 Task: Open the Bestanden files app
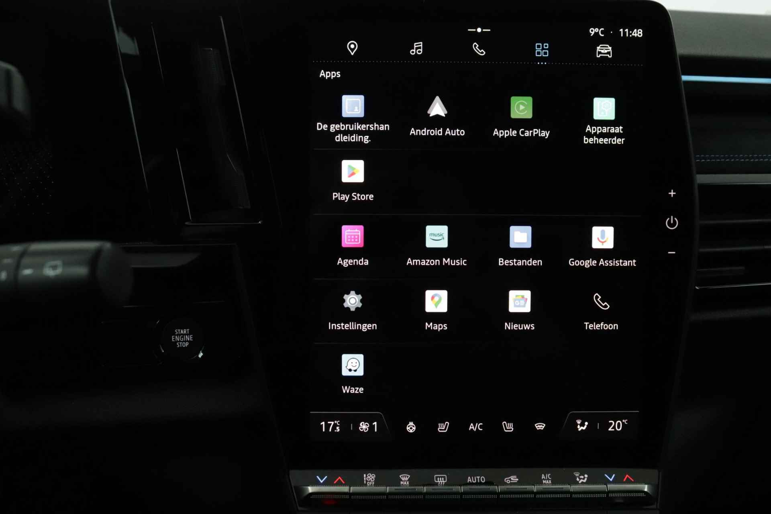(x=520, y=247)
